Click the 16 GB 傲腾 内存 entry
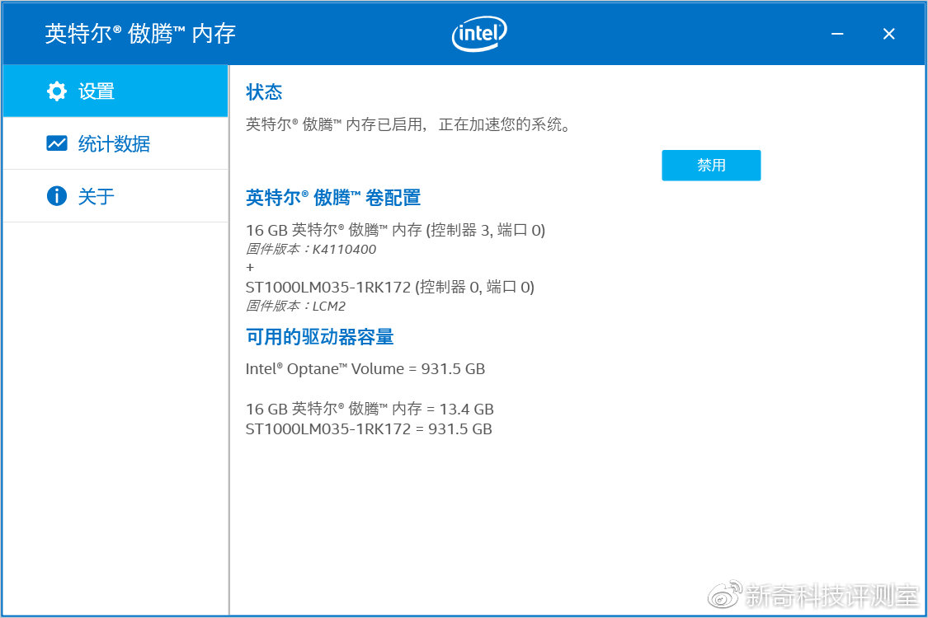This screenshot has width=928, height=618. 394,231
